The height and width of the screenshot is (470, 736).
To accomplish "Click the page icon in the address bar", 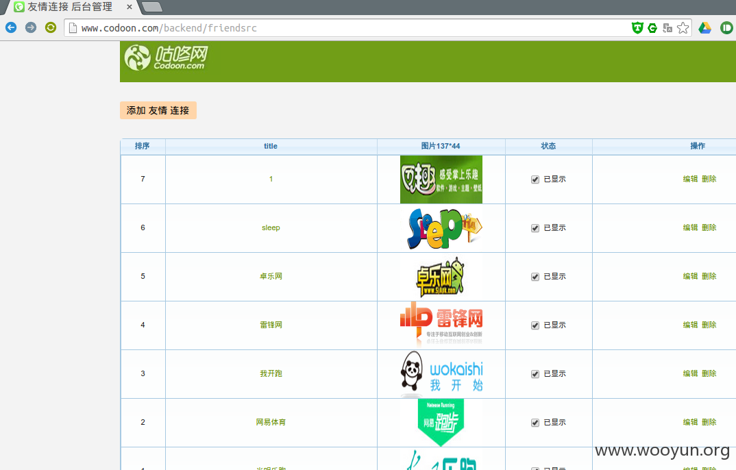I will coord(73,28).
